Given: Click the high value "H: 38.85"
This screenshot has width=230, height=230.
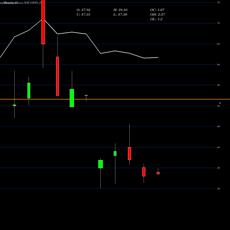Looking at the screenshot, I should [x=121, y=10].
